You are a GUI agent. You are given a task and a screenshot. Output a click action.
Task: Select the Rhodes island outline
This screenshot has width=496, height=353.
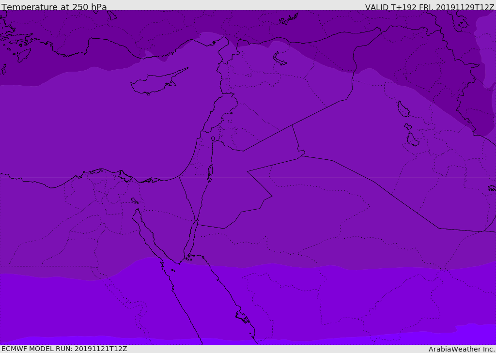23,55
